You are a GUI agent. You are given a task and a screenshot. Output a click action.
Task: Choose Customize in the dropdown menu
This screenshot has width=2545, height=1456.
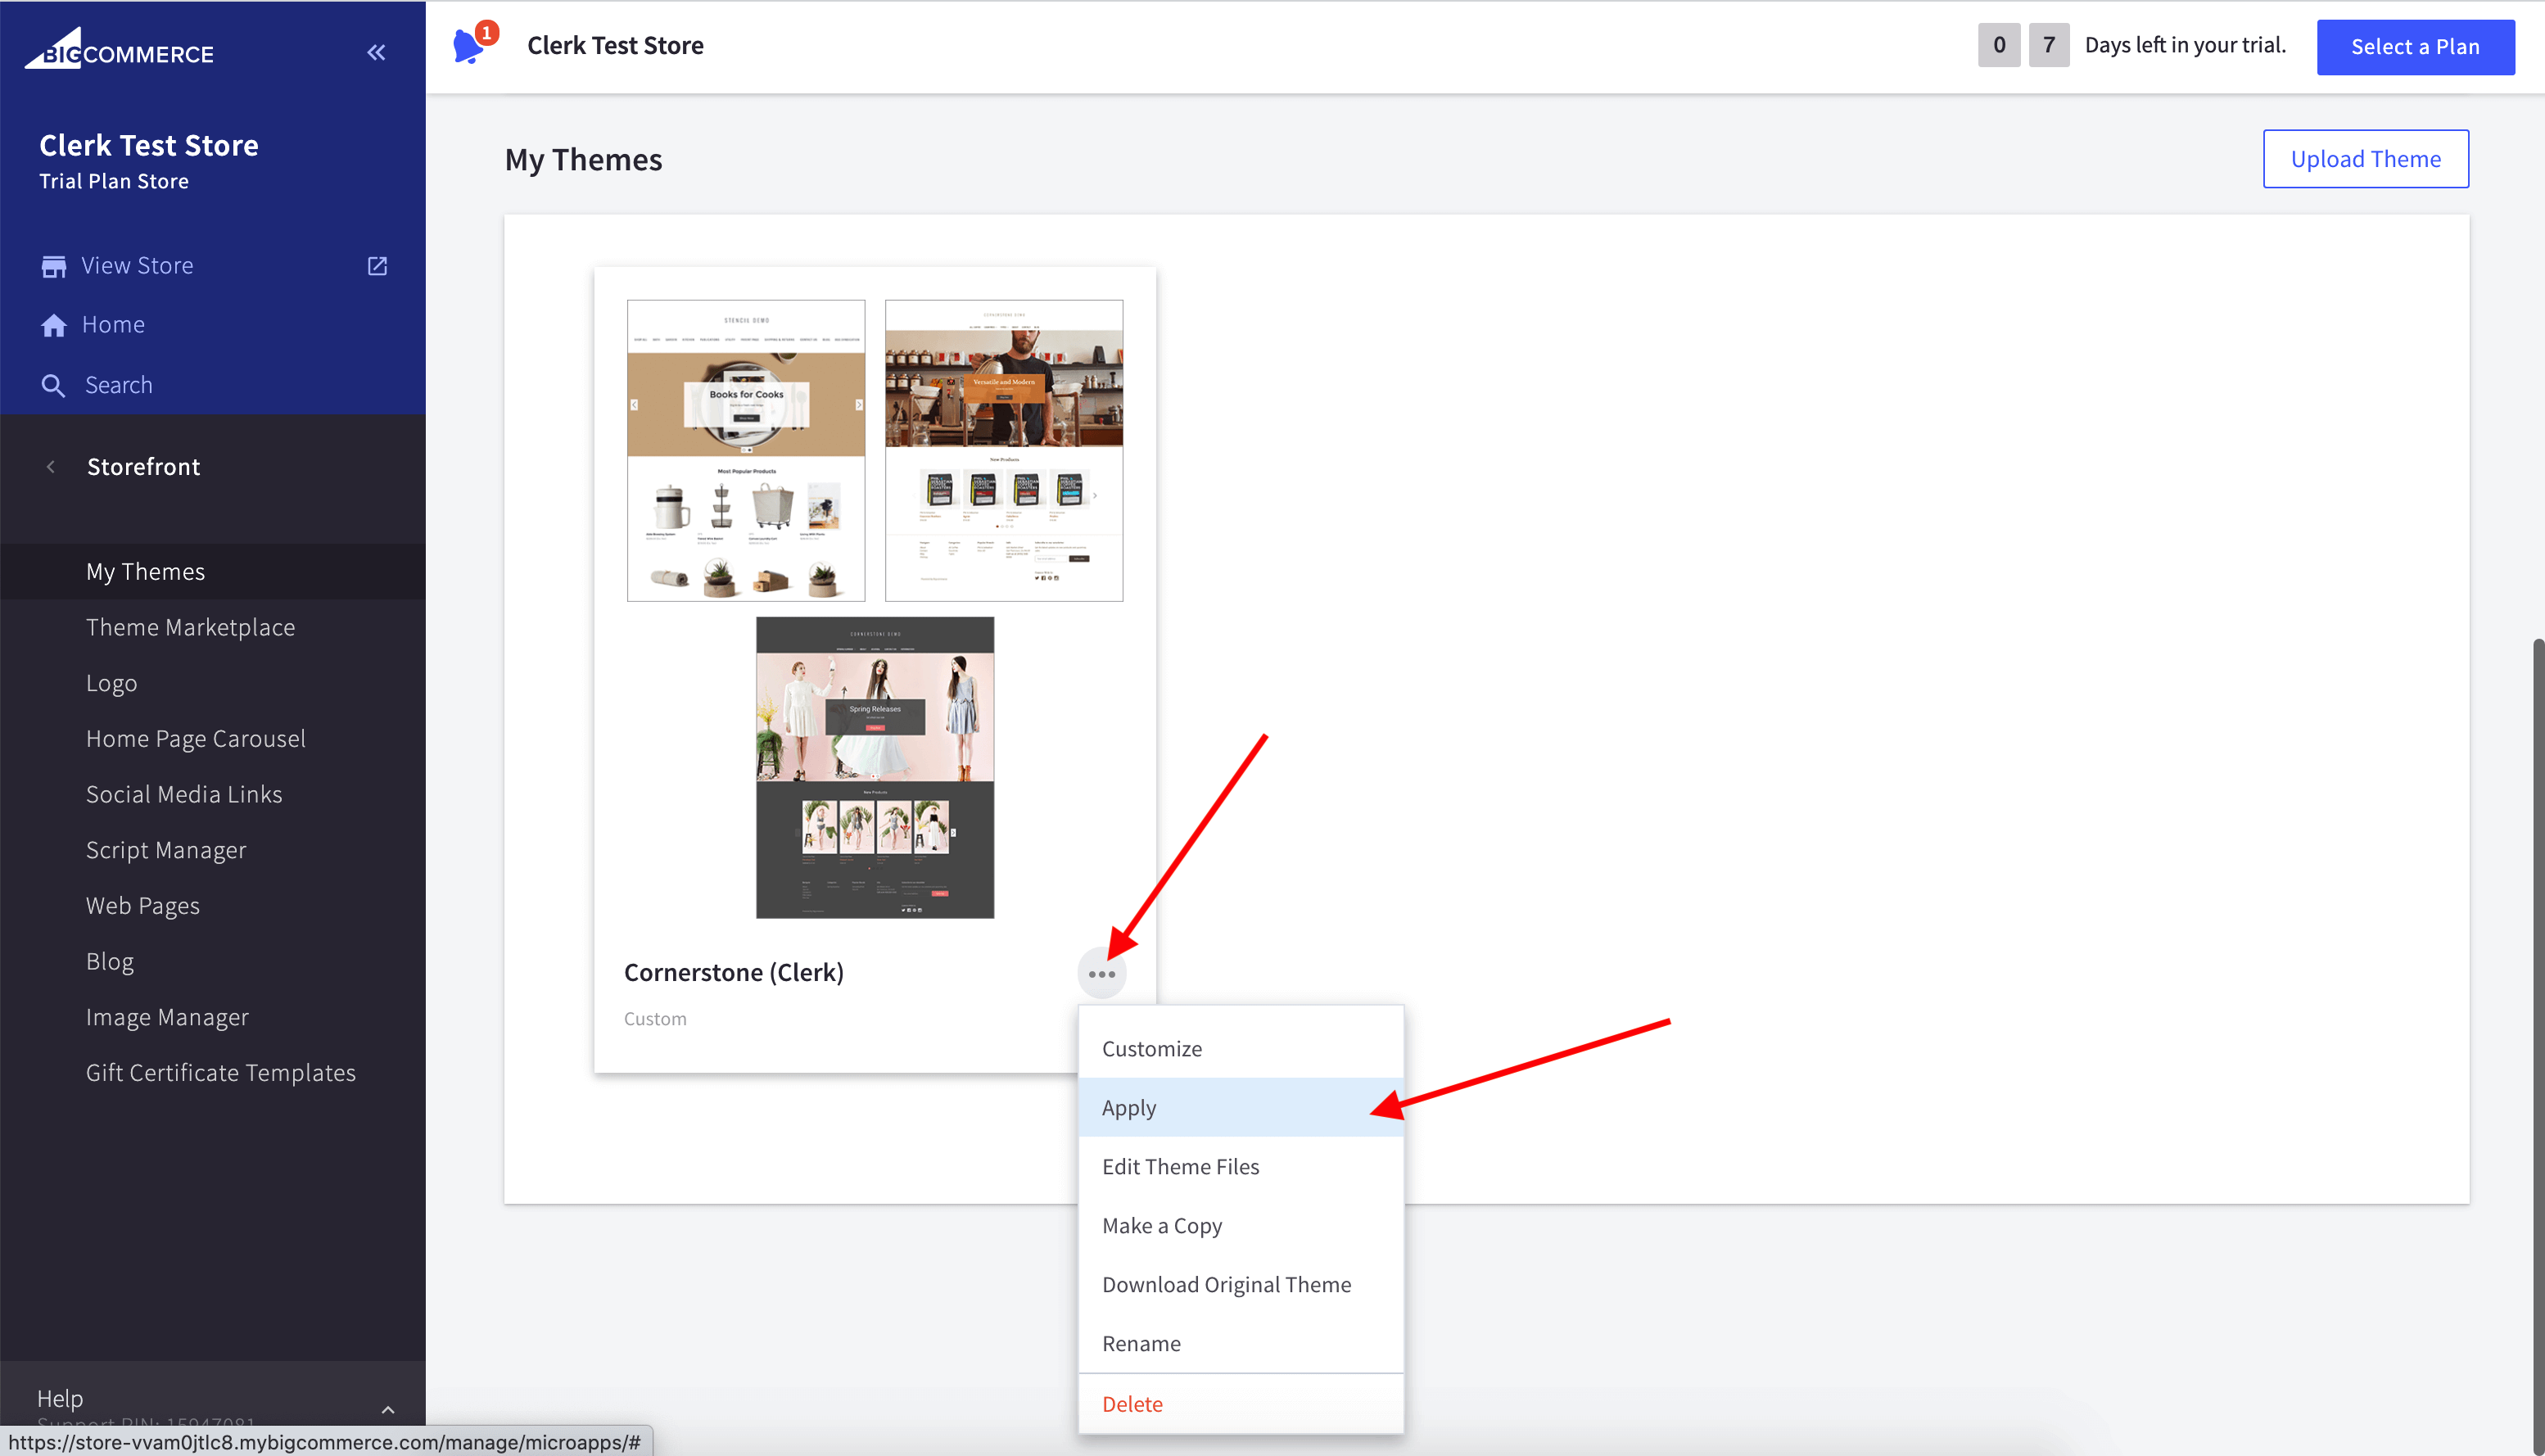[x=1151, y=1048]
